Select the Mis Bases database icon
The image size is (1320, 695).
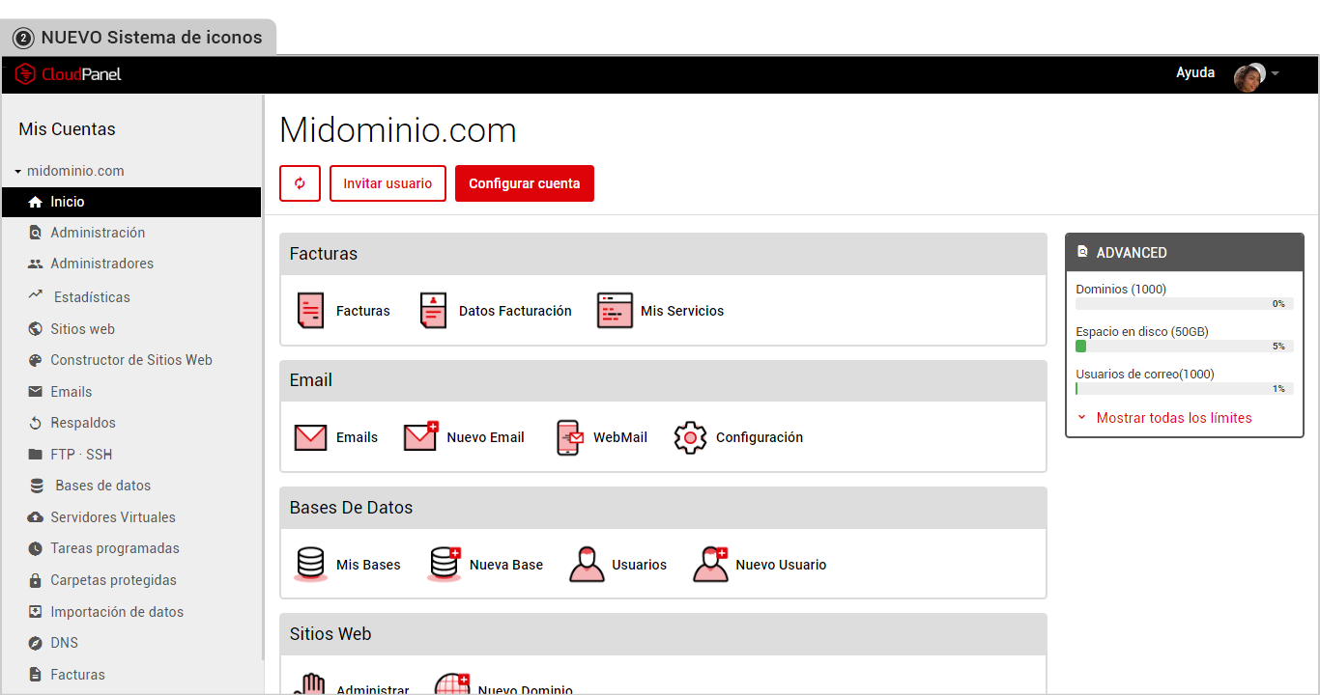(x=310, y=564)
